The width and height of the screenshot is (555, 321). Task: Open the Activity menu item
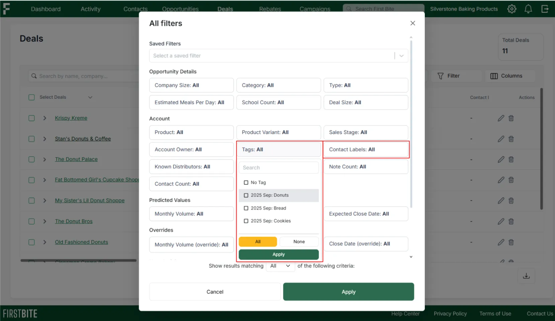(x=90, y=9)
